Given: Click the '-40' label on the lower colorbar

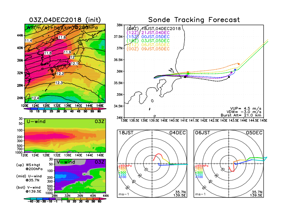Looking at the screenshot, I should [x=31, y=202].
